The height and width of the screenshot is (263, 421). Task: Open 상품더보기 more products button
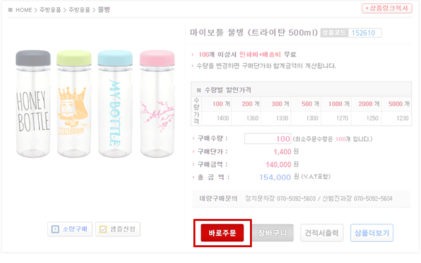click(x=372, y=233)
